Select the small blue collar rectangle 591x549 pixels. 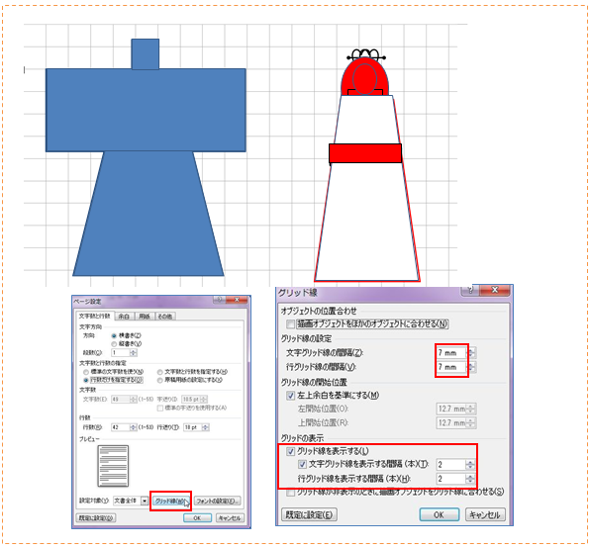click(x=146, y=53)
